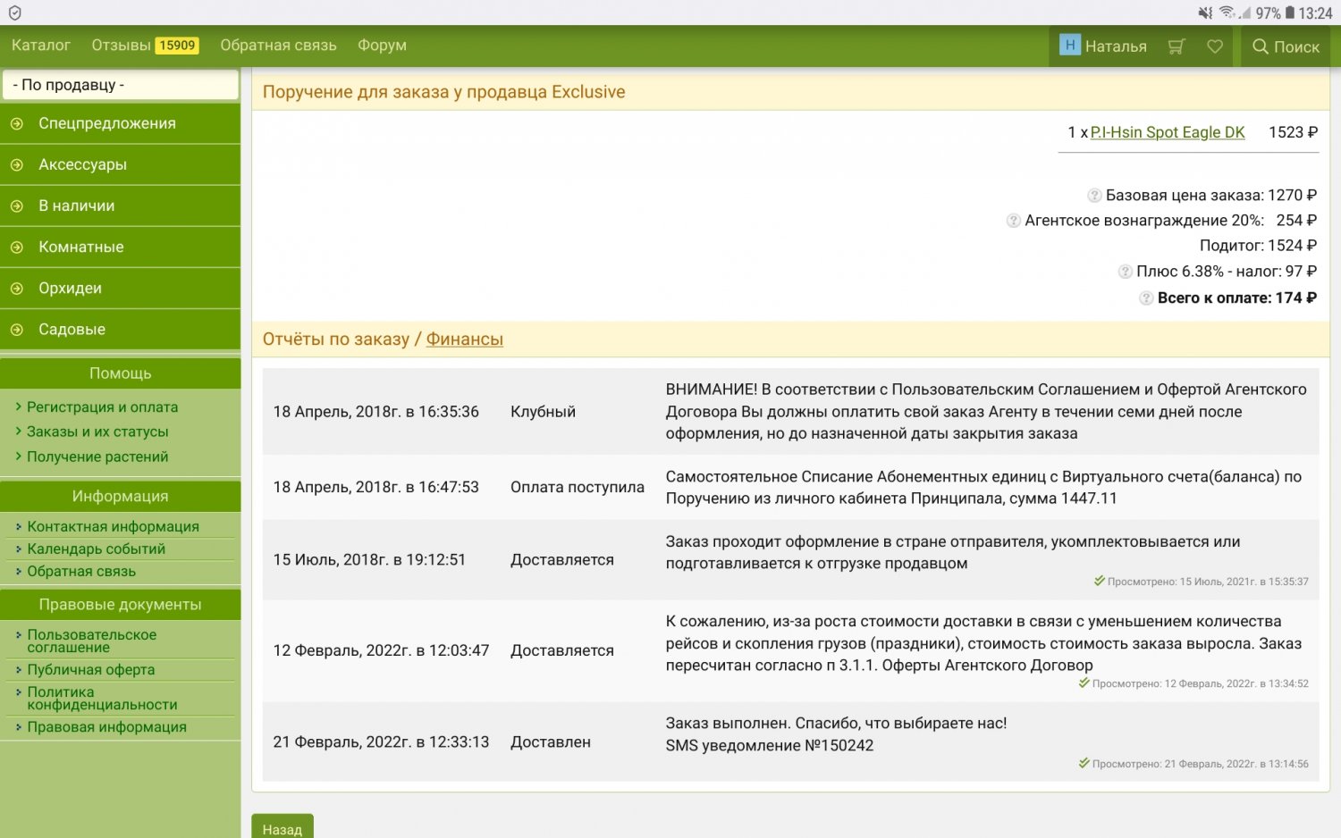Open the Финансы link
This screenshot has width=1341, height=838.
pos(464,339)
